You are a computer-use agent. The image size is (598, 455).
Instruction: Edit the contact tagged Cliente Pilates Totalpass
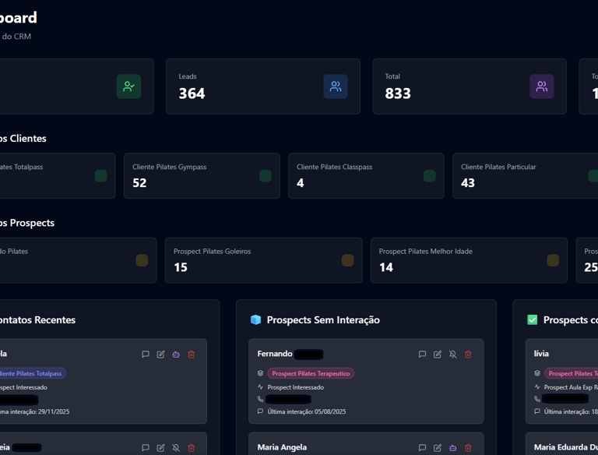160,354
